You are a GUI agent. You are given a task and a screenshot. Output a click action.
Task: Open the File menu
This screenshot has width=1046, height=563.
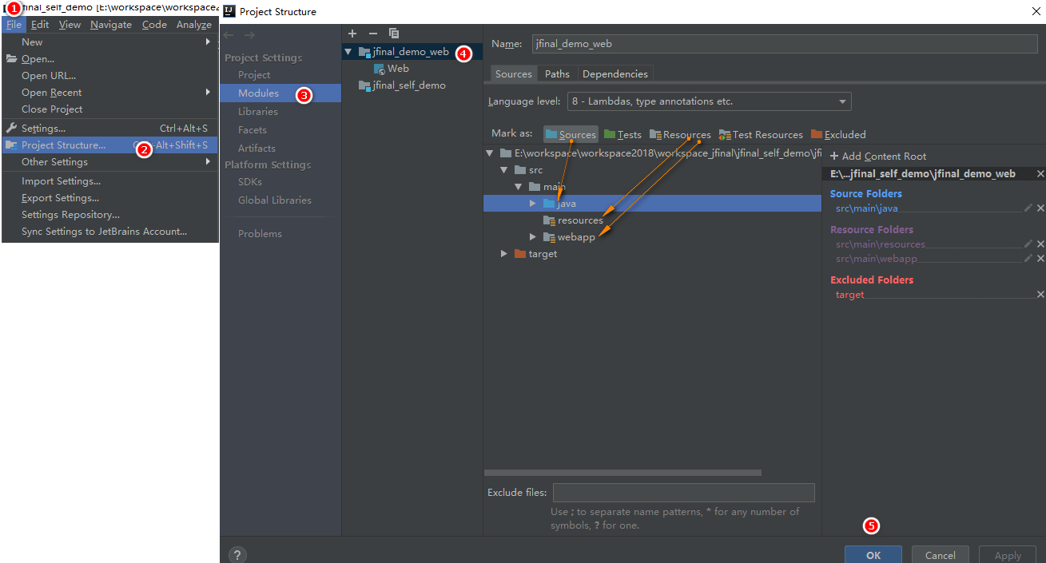(14, 25)
